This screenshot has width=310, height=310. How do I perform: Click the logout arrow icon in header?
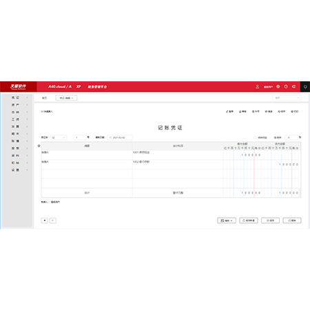tap(293, 87)
